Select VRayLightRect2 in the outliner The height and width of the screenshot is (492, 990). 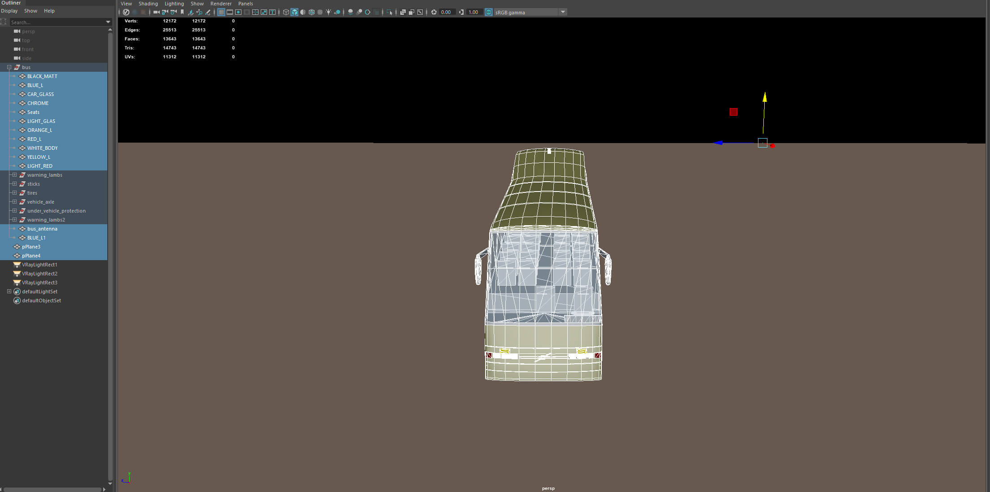pyautogui.click(x=39, y=274)
